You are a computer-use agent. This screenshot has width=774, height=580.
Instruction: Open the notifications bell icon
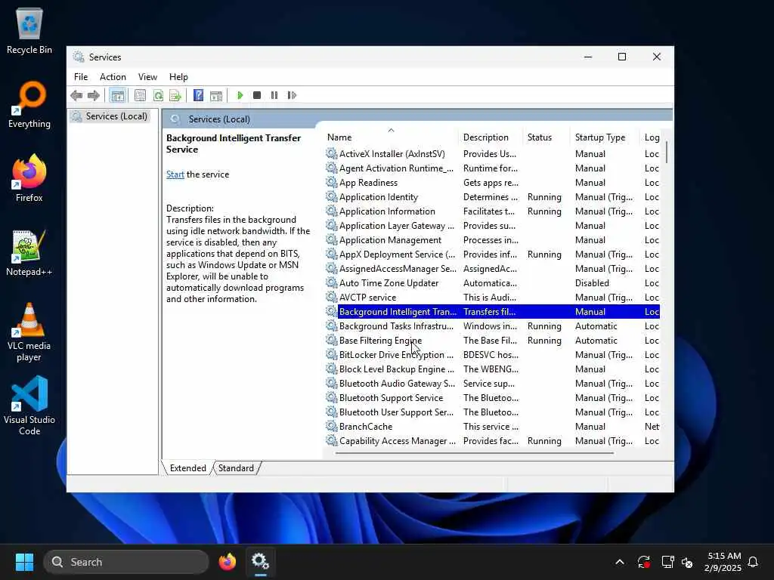(x=753, y=562)
